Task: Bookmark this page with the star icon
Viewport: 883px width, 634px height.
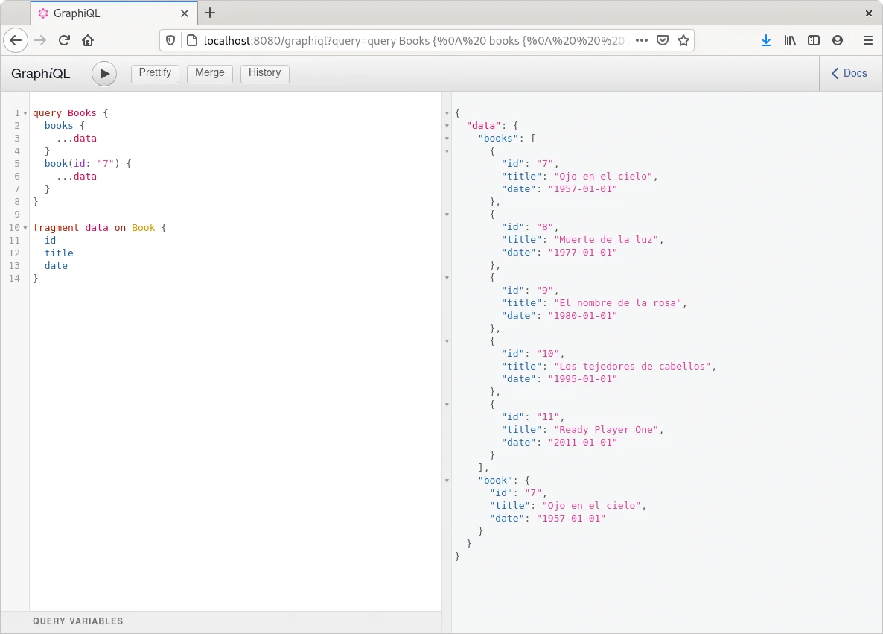Action: (683, 40)
